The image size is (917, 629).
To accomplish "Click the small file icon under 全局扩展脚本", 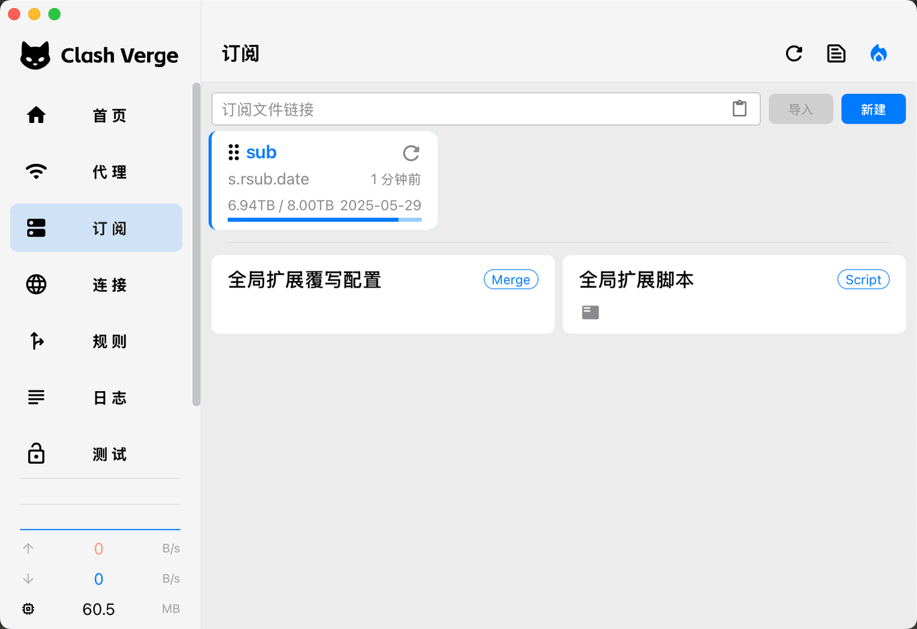I will (591, 312).
